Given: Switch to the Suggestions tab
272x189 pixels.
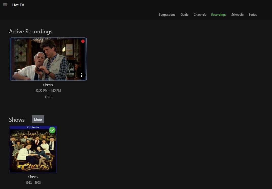Looking at the screenshot, I should [x=167, y=15].
